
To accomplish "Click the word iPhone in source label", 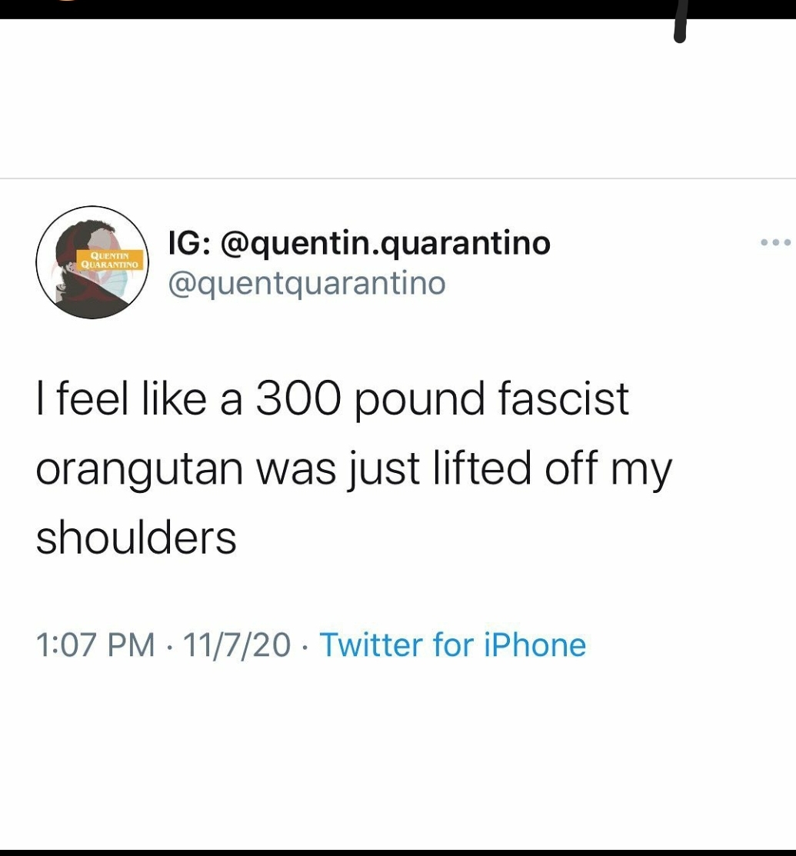I will pos(535,644).
